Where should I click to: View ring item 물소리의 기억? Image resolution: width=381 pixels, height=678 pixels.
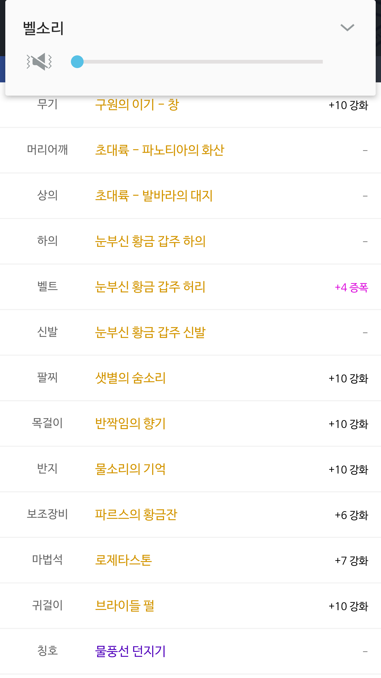click(130, 469)
